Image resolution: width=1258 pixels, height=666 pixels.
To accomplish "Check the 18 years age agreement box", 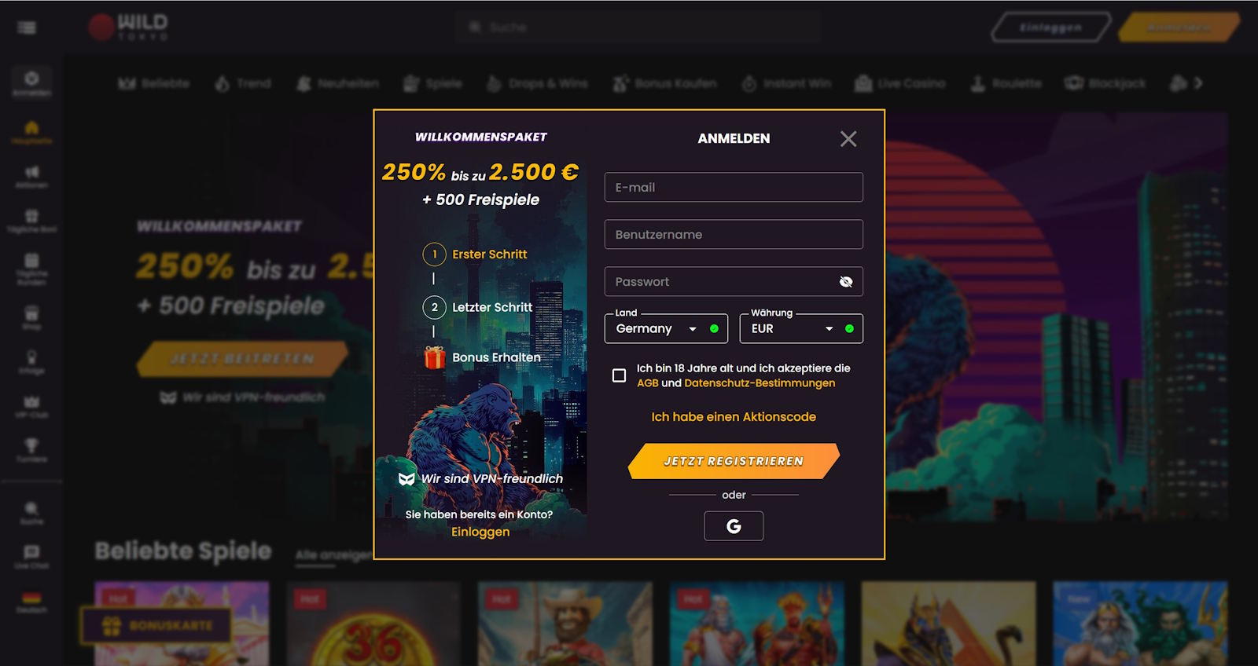I will pos(620,375).
